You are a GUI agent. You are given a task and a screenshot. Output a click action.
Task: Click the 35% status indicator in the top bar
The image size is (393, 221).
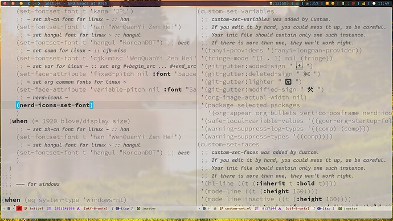pyautogui.click(x=312, y=3)
